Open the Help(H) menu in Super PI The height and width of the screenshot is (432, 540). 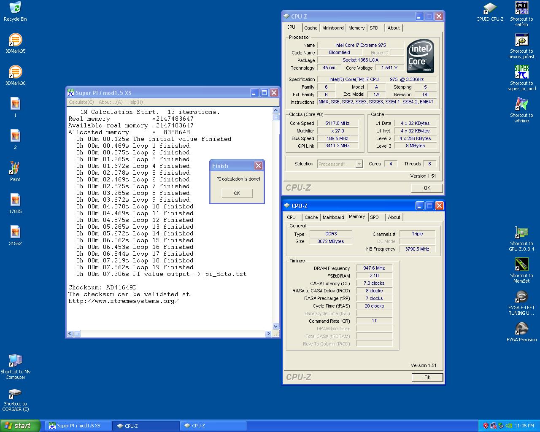click(x=135, y=102)
